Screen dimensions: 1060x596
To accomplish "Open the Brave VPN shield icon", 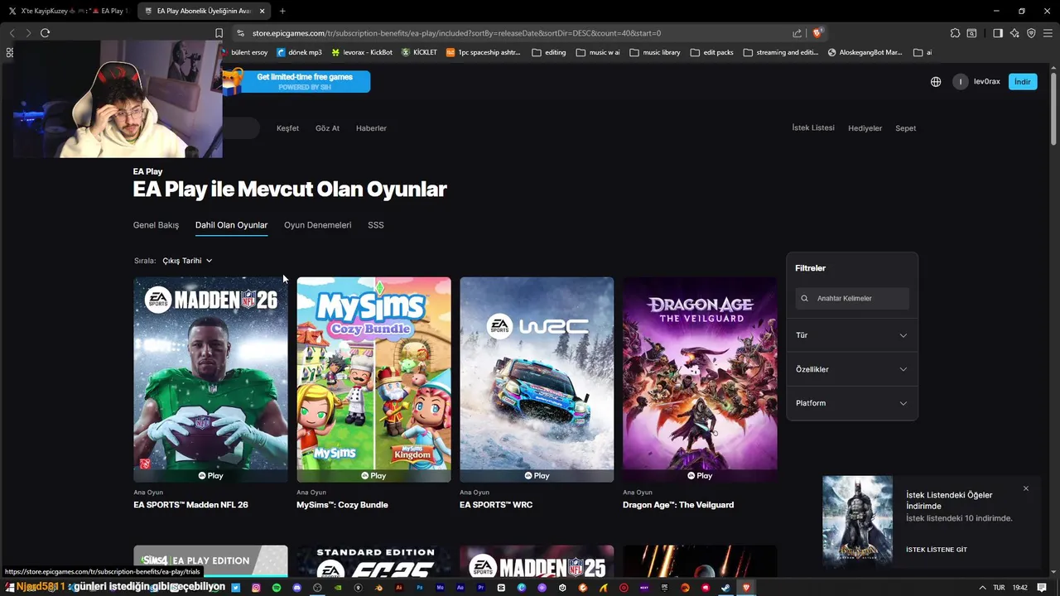I will click(x=1031, y=33).
